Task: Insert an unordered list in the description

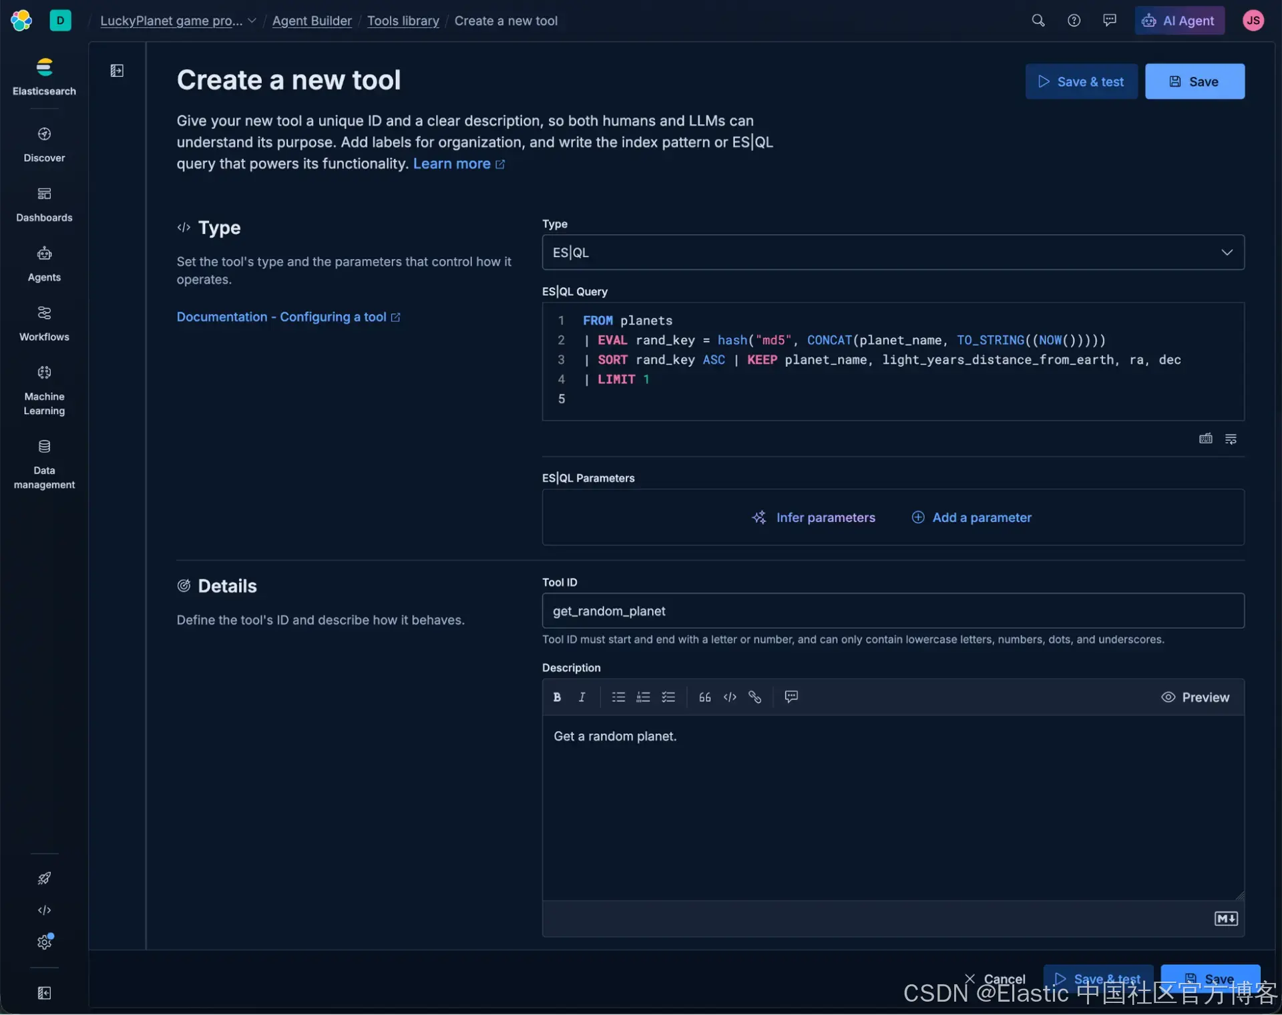Action: click(618, 696)
